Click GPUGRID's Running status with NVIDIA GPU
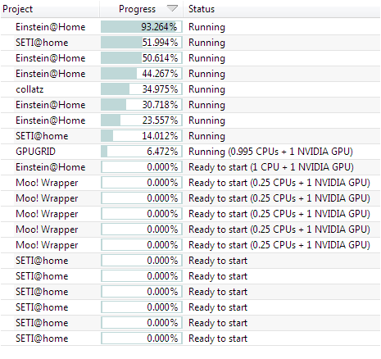381x359 pixels. [x=270, y=152]
